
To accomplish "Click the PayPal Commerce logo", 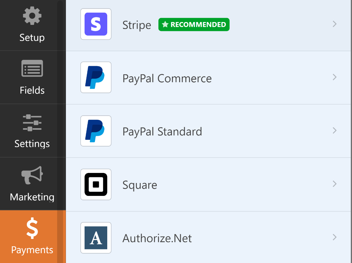I will pyautogui.click(x=96, y=77).
